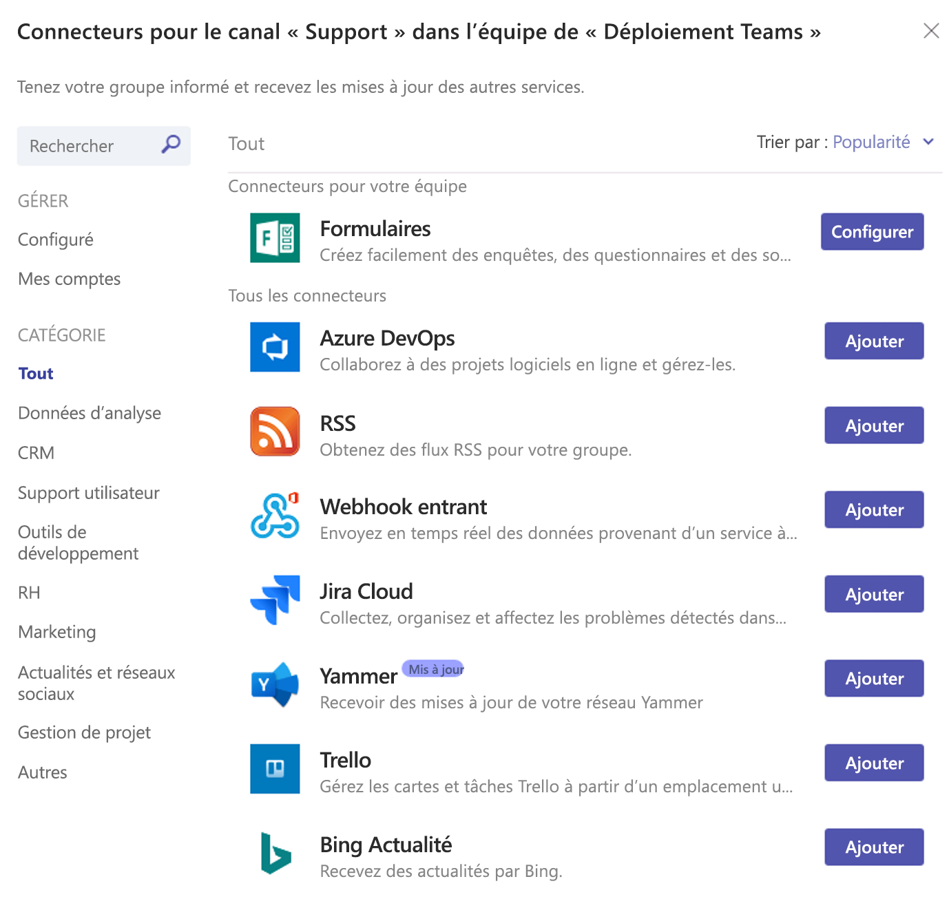
Task: Add the Jira Cloud connector
Action: pyautogui.click(x=874, y=594)
